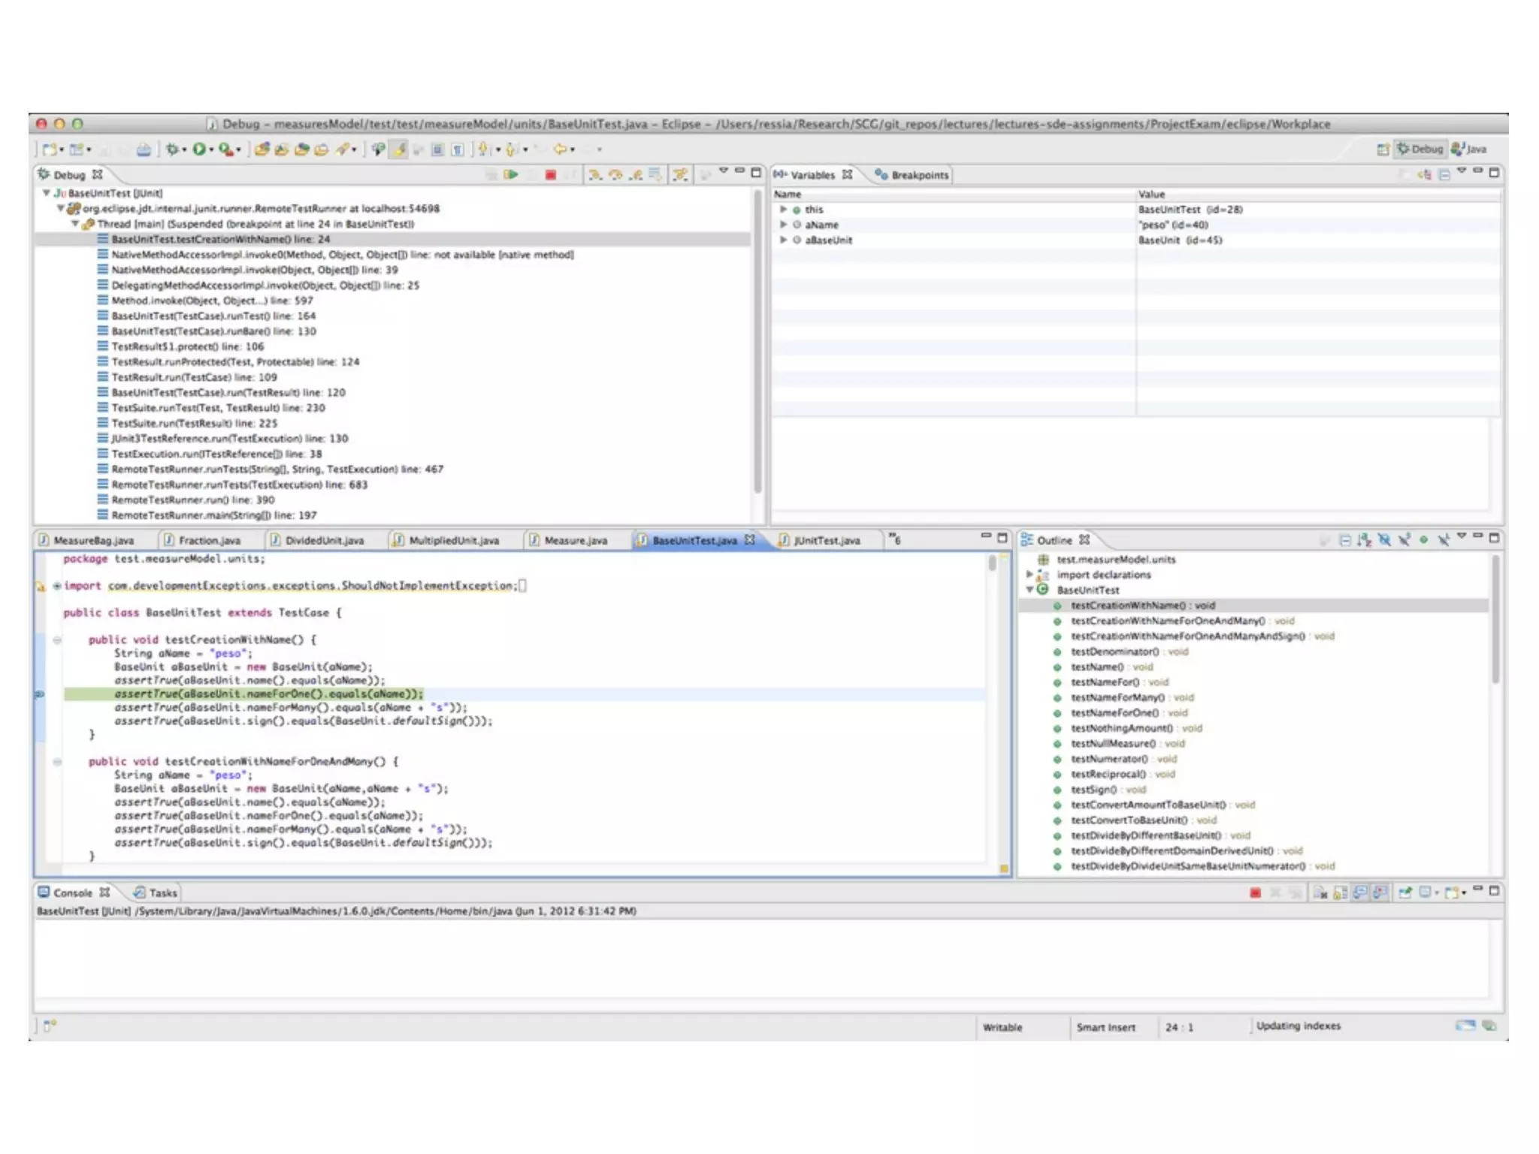Click the red Terminate icon in Console
Screen dimensions: 1539x1154
pos(1255,893)
